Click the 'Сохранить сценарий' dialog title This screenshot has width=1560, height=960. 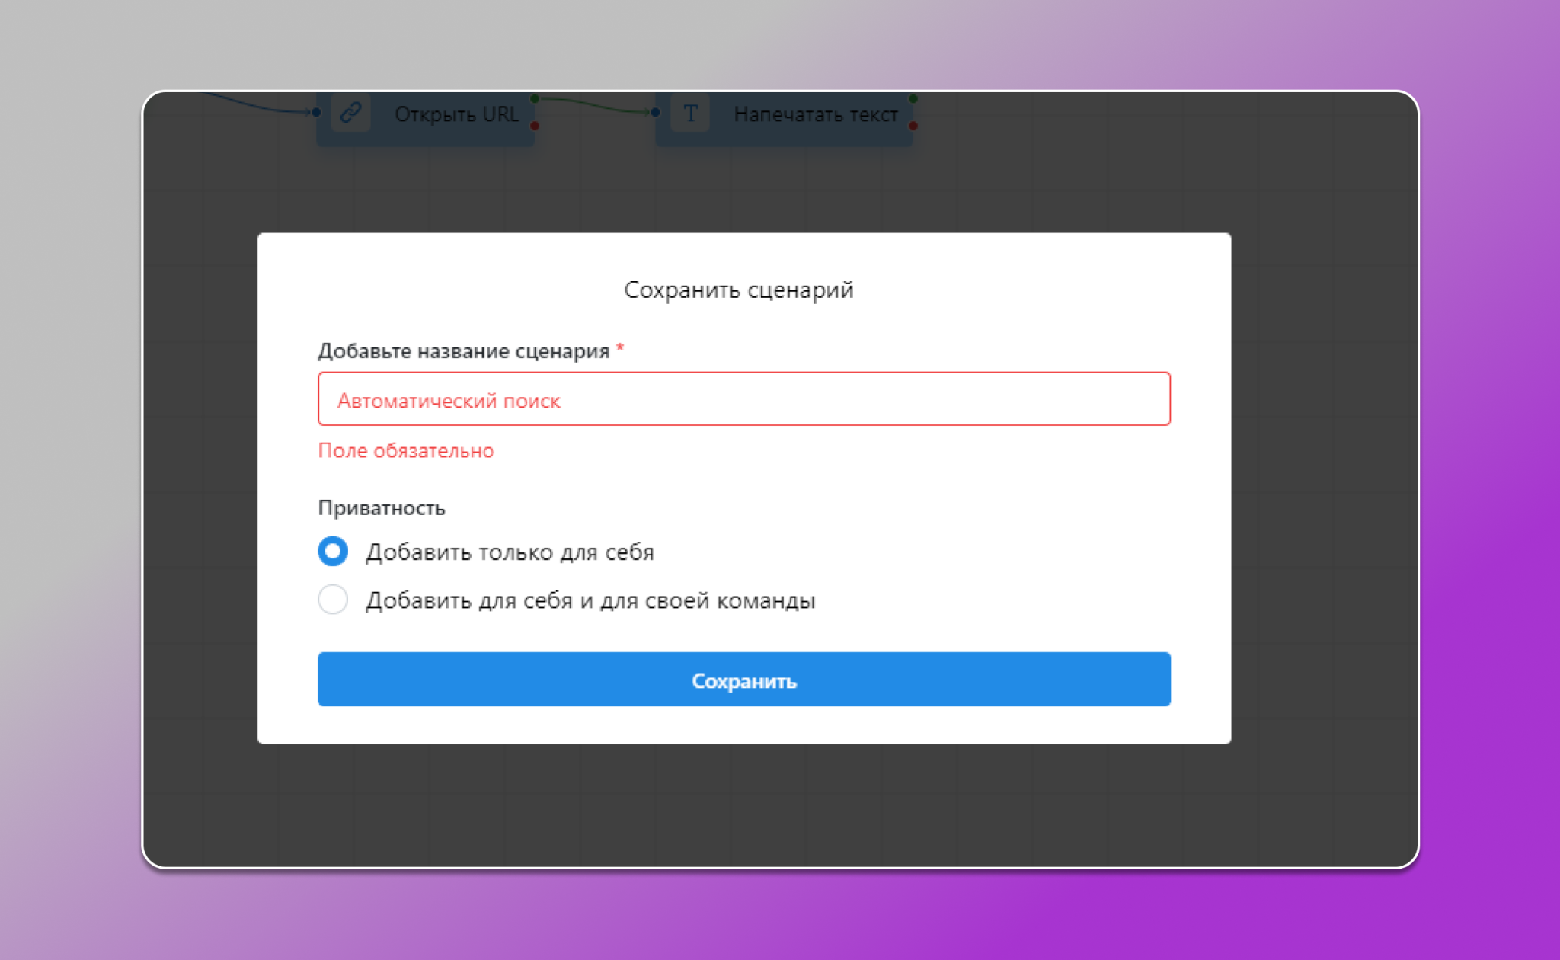point(738,290)
